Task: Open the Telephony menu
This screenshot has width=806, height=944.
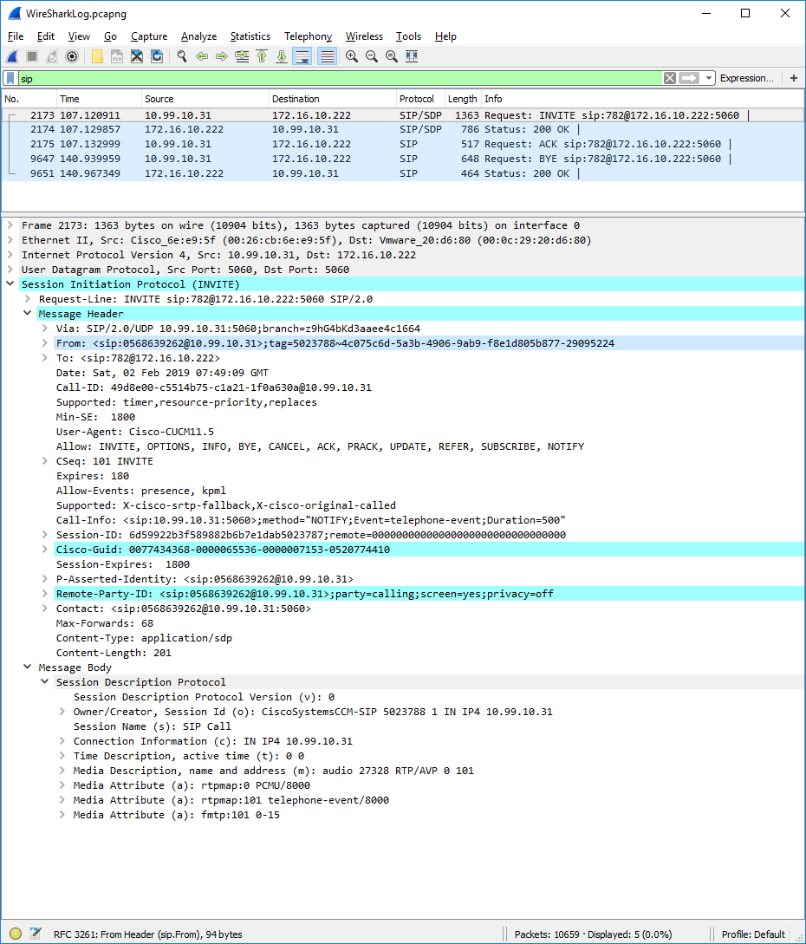Action: [x=308, y=36]
